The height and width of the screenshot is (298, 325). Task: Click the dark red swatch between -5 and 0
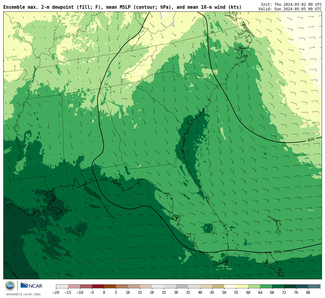pyautogui.click(x=98, y=287)
